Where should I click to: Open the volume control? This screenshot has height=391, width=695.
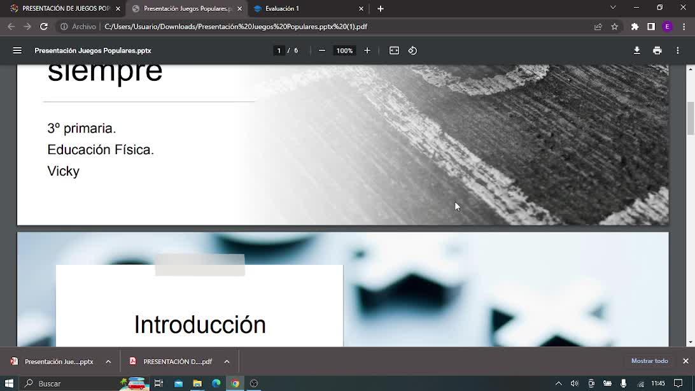(x=575, y=383)
